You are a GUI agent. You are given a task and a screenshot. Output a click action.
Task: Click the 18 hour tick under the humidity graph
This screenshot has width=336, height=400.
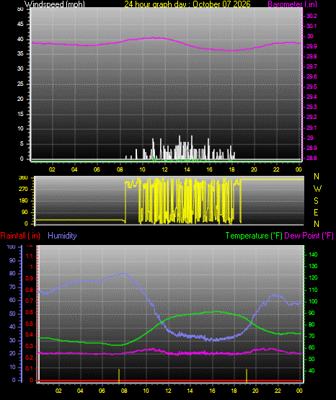pyautogui.click(x=234, y=391)
